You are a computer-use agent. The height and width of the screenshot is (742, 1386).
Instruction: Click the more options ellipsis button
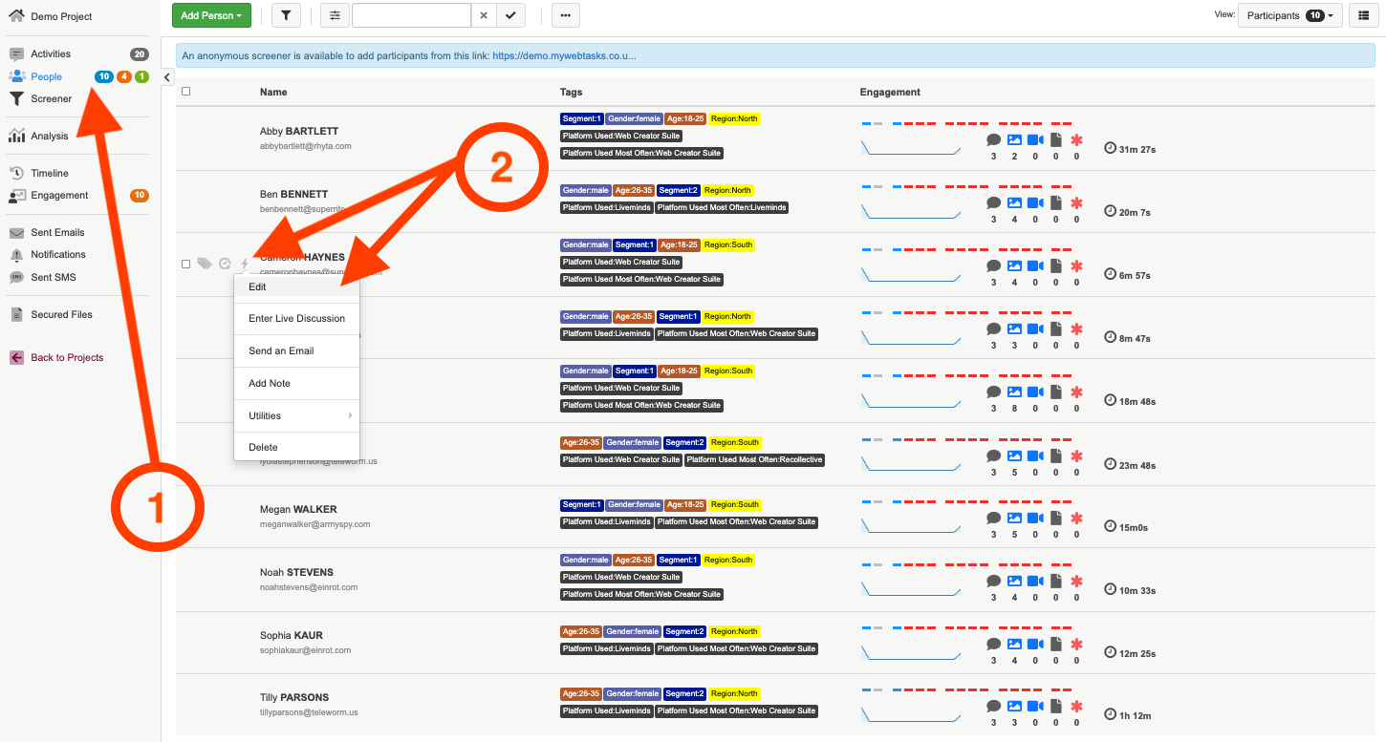point(566,15)
